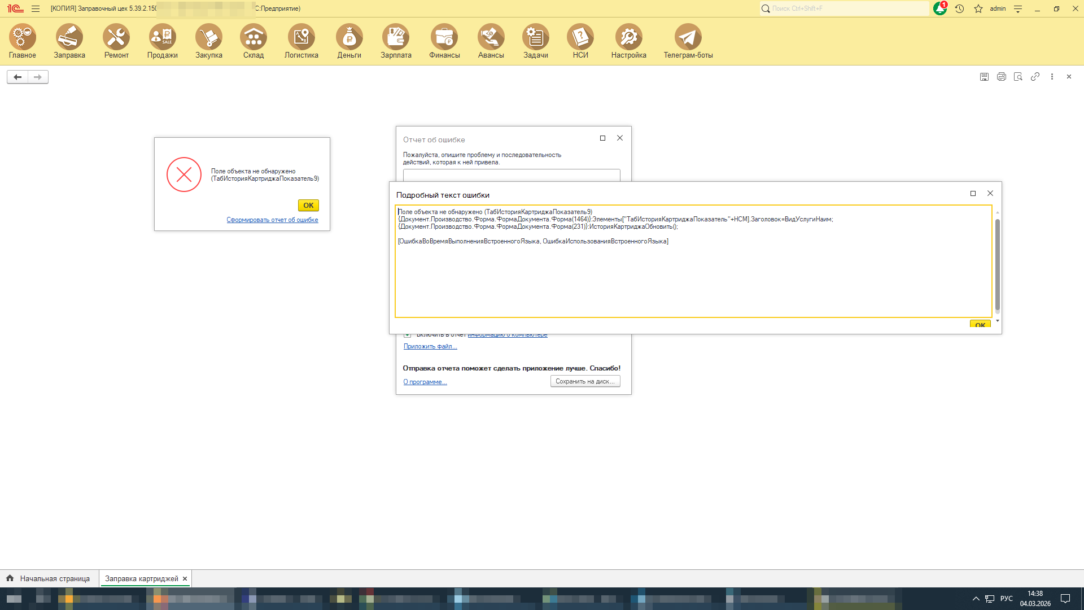Open the Логистика section

[x=301, y=41]
